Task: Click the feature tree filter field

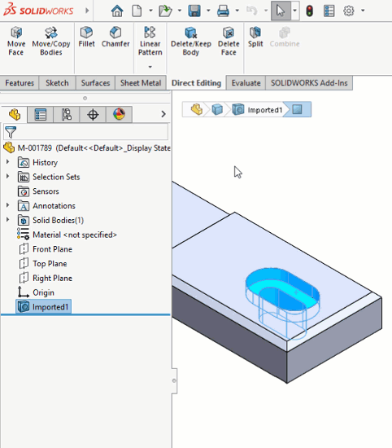Action: pyautogui.click(x=85, y=132)
